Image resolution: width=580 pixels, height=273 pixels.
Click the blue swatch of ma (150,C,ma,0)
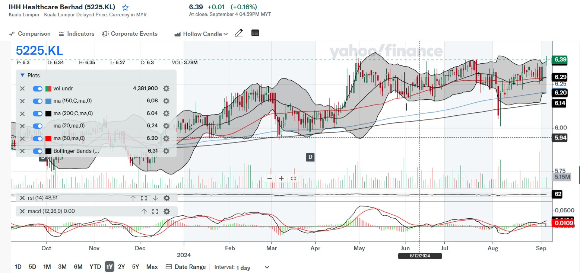click(x=48, y=101)
